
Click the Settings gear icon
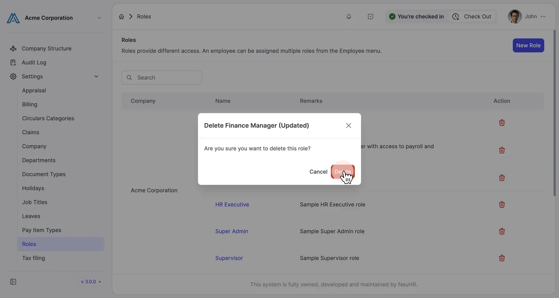coord(13,76)
